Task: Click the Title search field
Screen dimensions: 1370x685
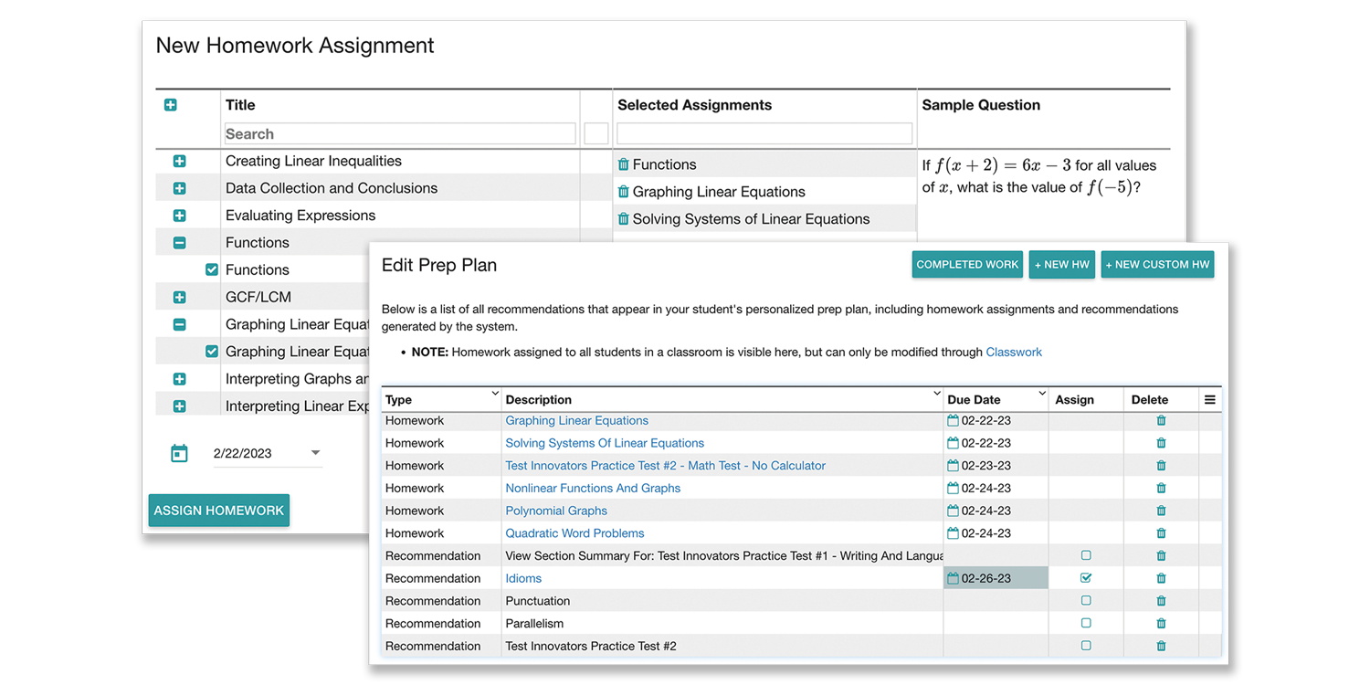Action: click(400, 133)
